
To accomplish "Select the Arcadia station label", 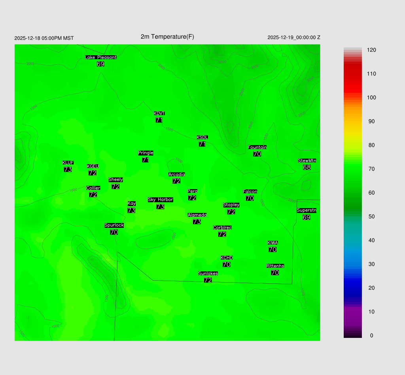I will 176,174.
